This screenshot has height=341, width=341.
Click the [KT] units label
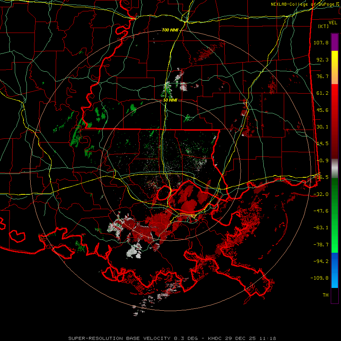pyautogui.click(x=324, y=26)
